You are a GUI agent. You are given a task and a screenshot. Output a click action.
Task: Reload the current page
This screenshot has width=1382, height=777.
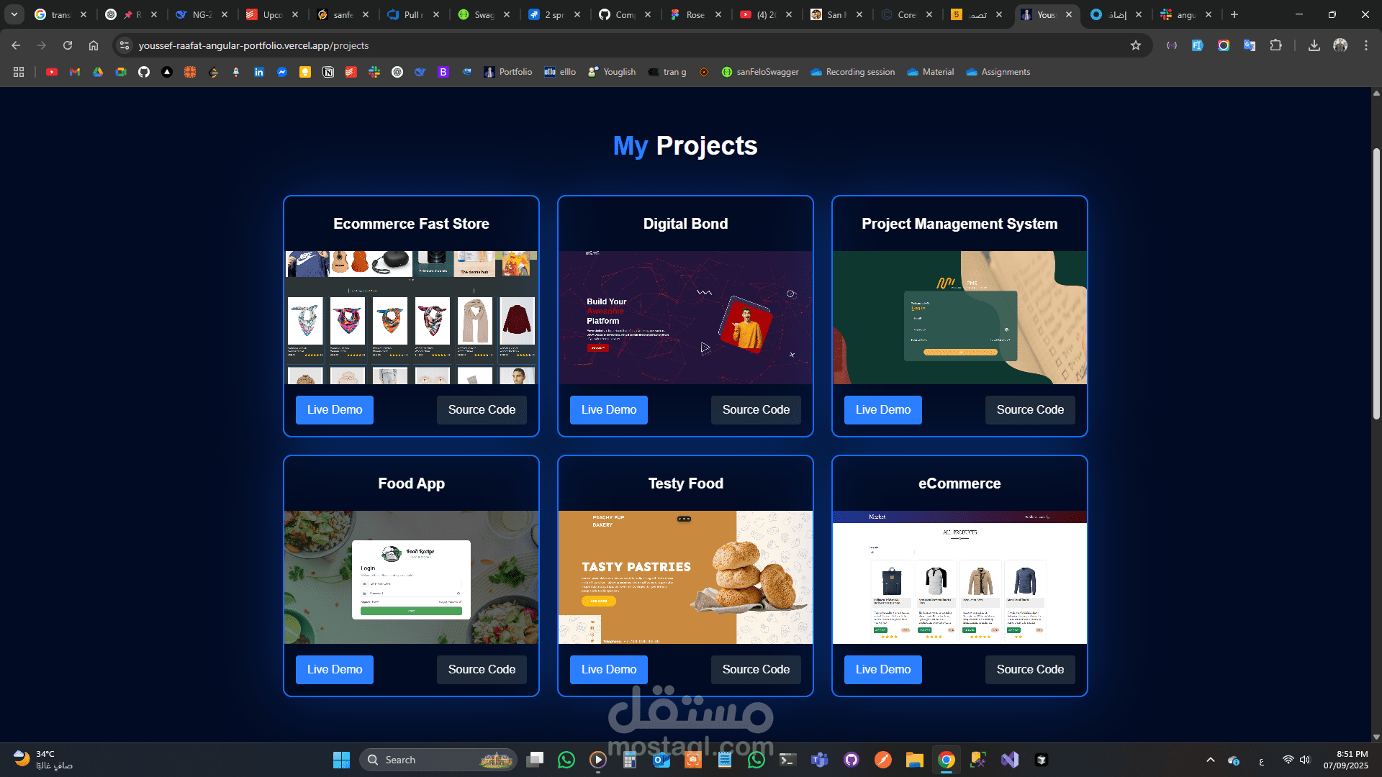[x=68, y=45]
